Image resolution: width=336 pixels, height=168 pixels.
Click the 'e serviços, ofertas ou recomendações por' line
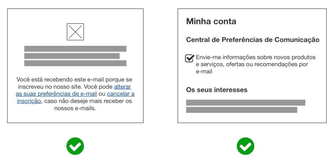pos(252,64)
